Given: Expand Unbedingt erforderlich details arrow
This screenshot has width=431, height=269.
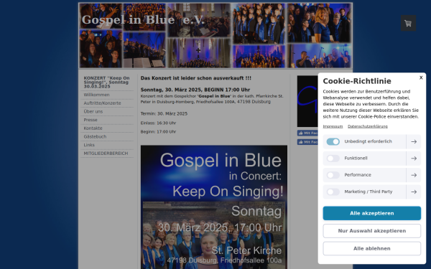Looking at the screenshot, I should point(414,141).
